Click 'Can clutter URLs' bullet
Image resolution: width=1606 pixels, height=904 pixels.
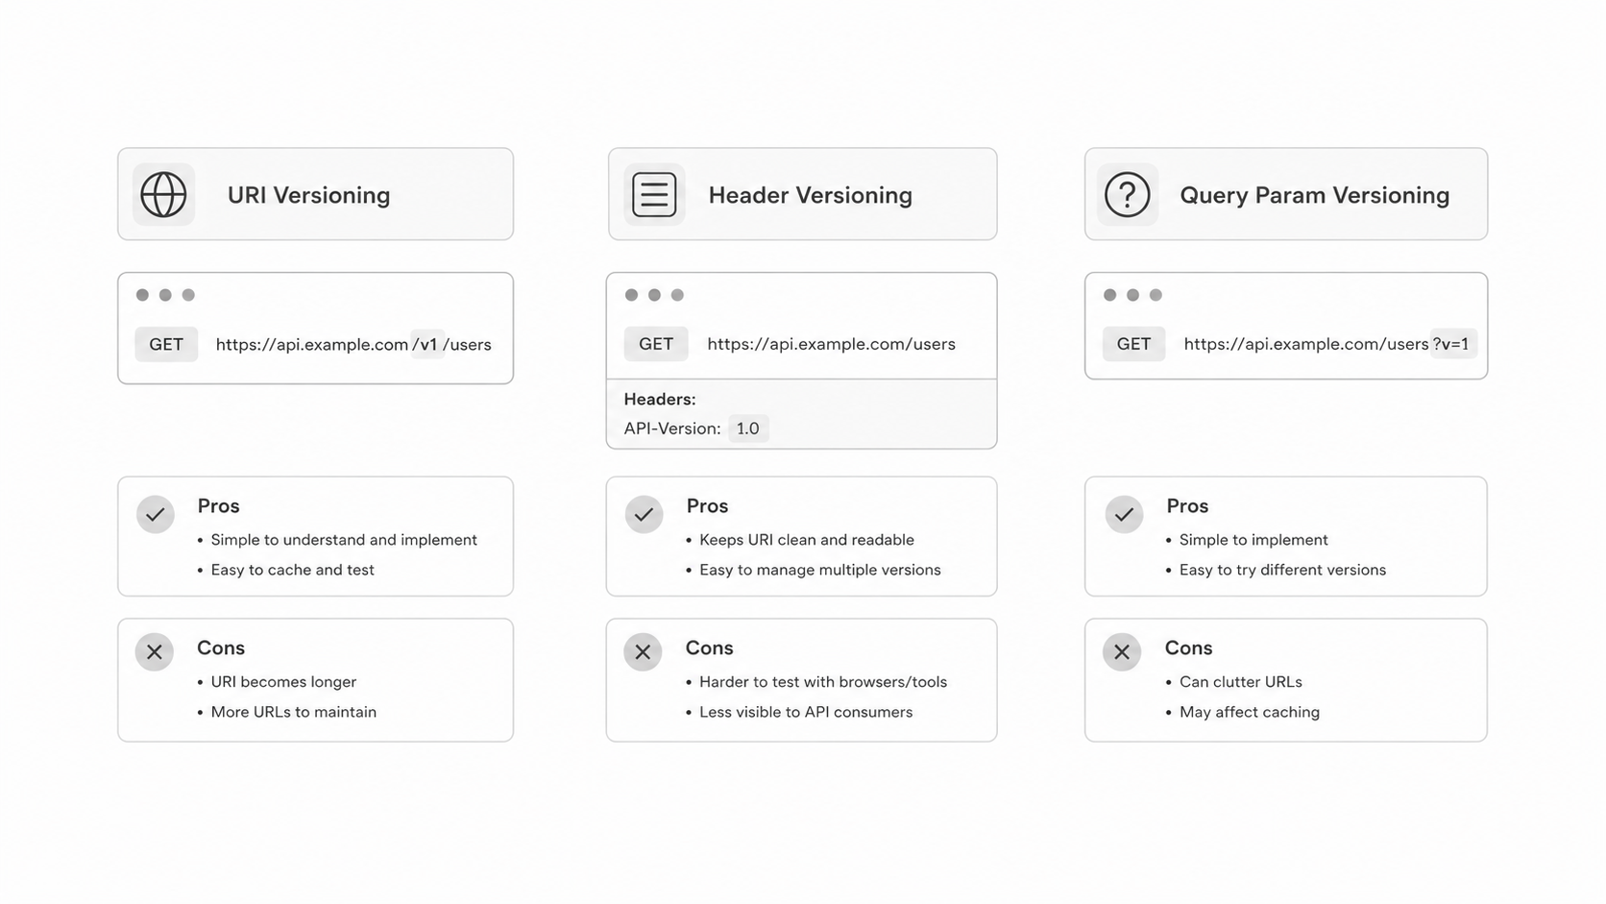pyautogui.click(x=1241, y=682)
